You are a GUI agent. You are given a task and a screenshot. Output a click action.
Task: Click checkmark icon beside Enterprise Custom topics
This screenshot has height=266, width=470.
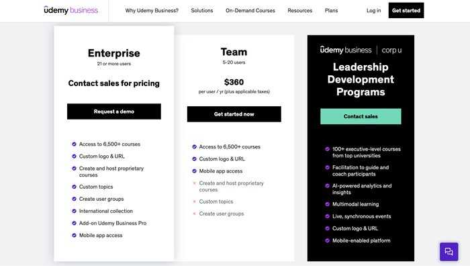(x=74, y=187)
